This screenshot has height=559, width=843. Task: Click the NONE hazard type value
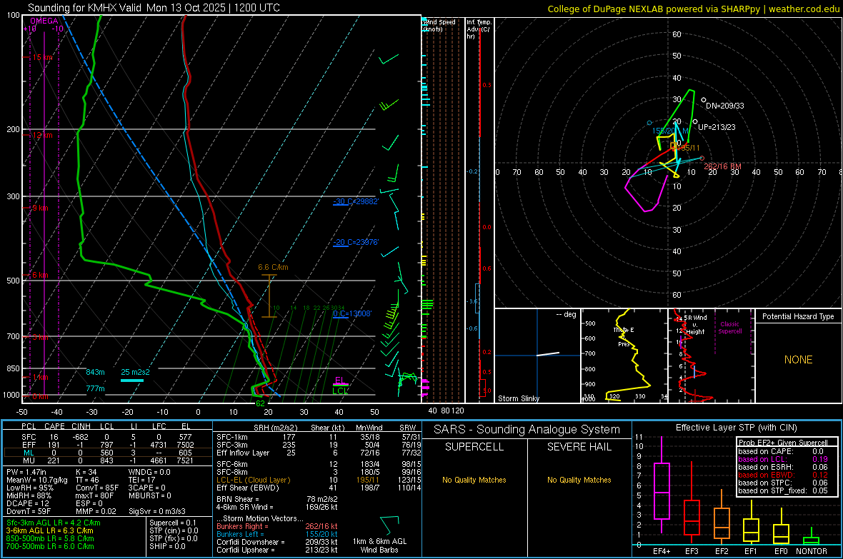click(798, 360)
